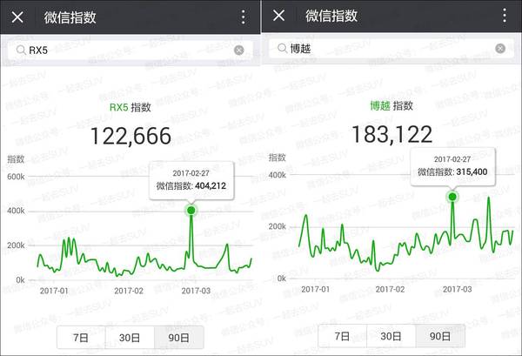Click the 微信指数 title in 博越 panel
The height and width of the screenshot is (356, 522).
point(331,16)
